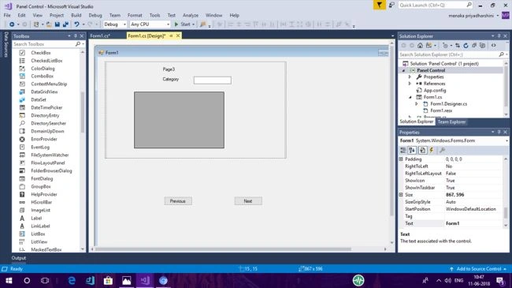
Task: Click the designer horizontal scrollbar
Action: [x=223, y=249]
